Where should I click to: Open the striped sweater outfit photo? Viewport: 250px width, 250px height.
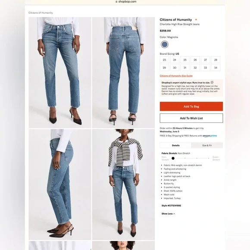coord(123,184)
